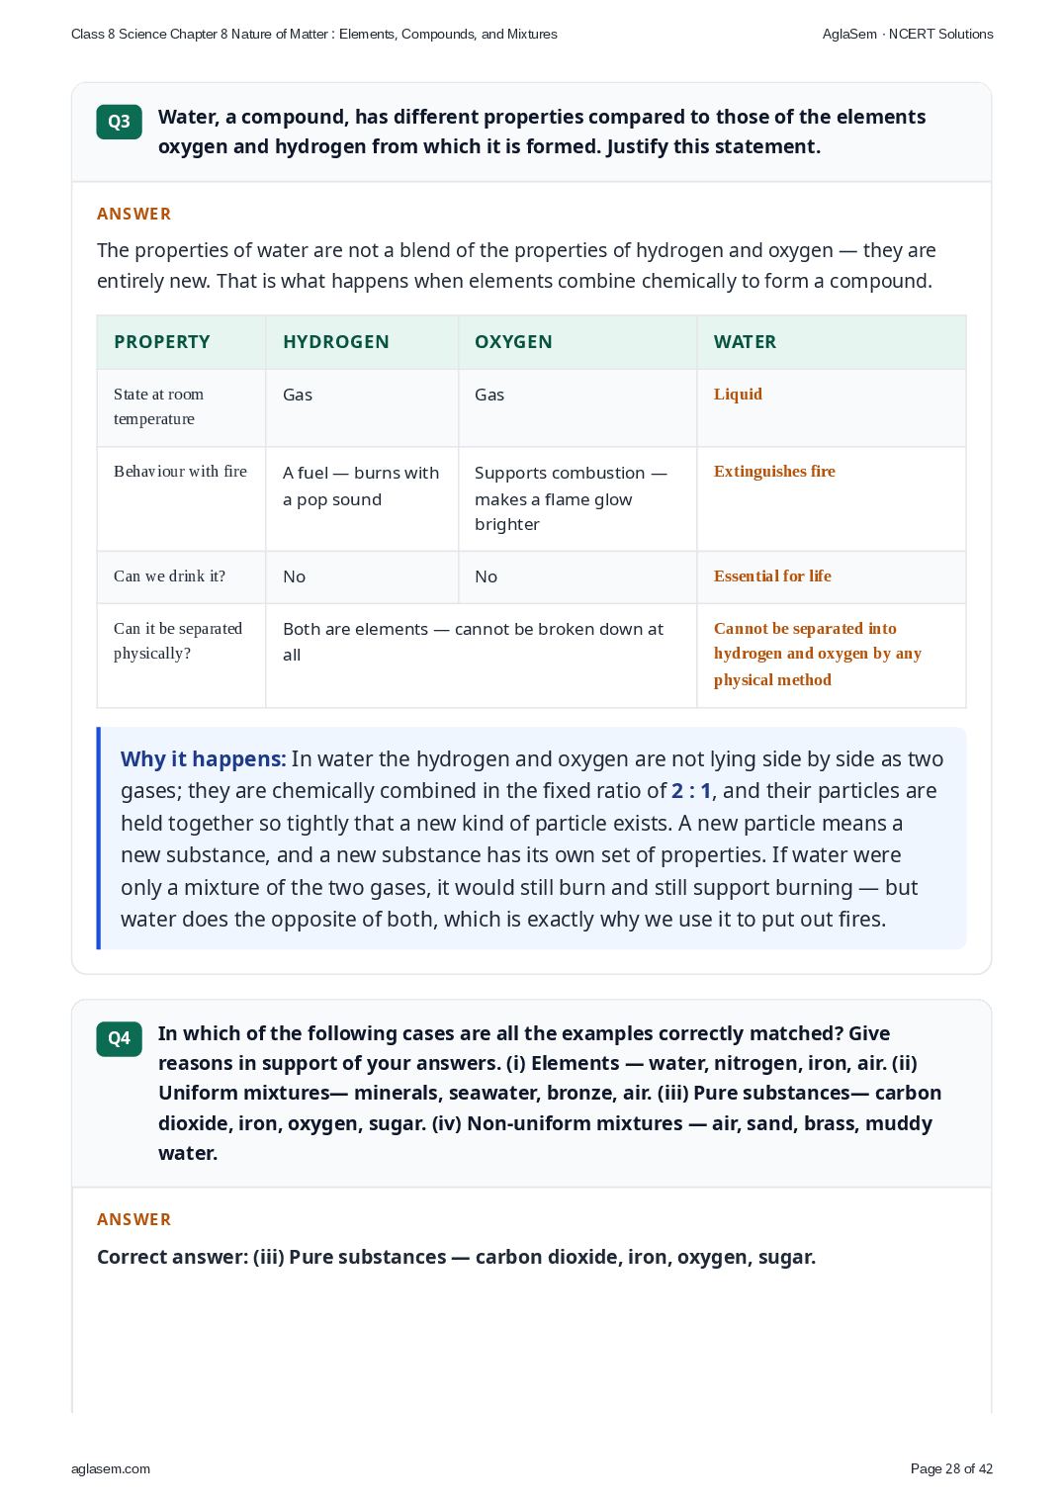Click the PROPERTY column header
The image size is (1064, 1505).
(162, 342)
